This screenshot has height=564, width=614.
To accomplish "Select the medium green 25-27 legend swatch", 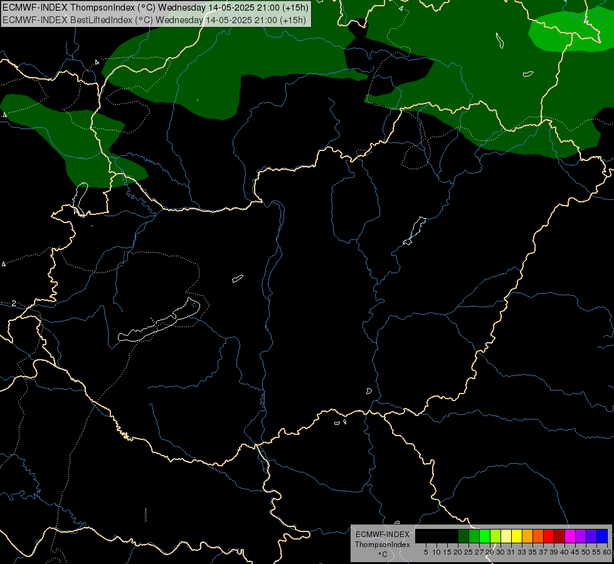I will pyautogui.click(x=474, y=536).
